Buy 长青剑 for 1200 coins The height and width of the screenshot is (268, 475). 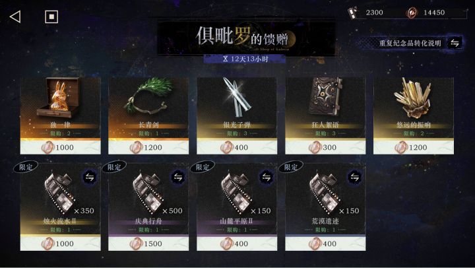(x=148, y=147)
